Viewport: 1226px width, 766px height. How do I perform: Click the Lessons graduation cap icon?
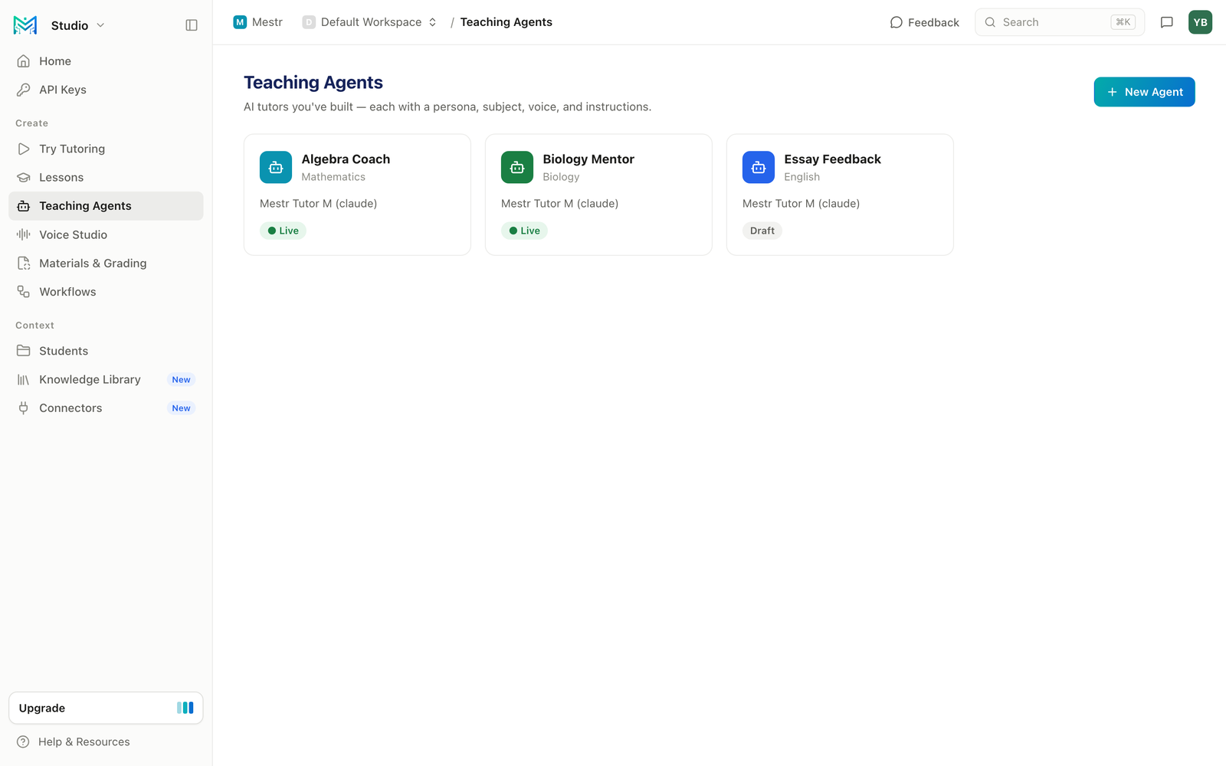(24, 177)
